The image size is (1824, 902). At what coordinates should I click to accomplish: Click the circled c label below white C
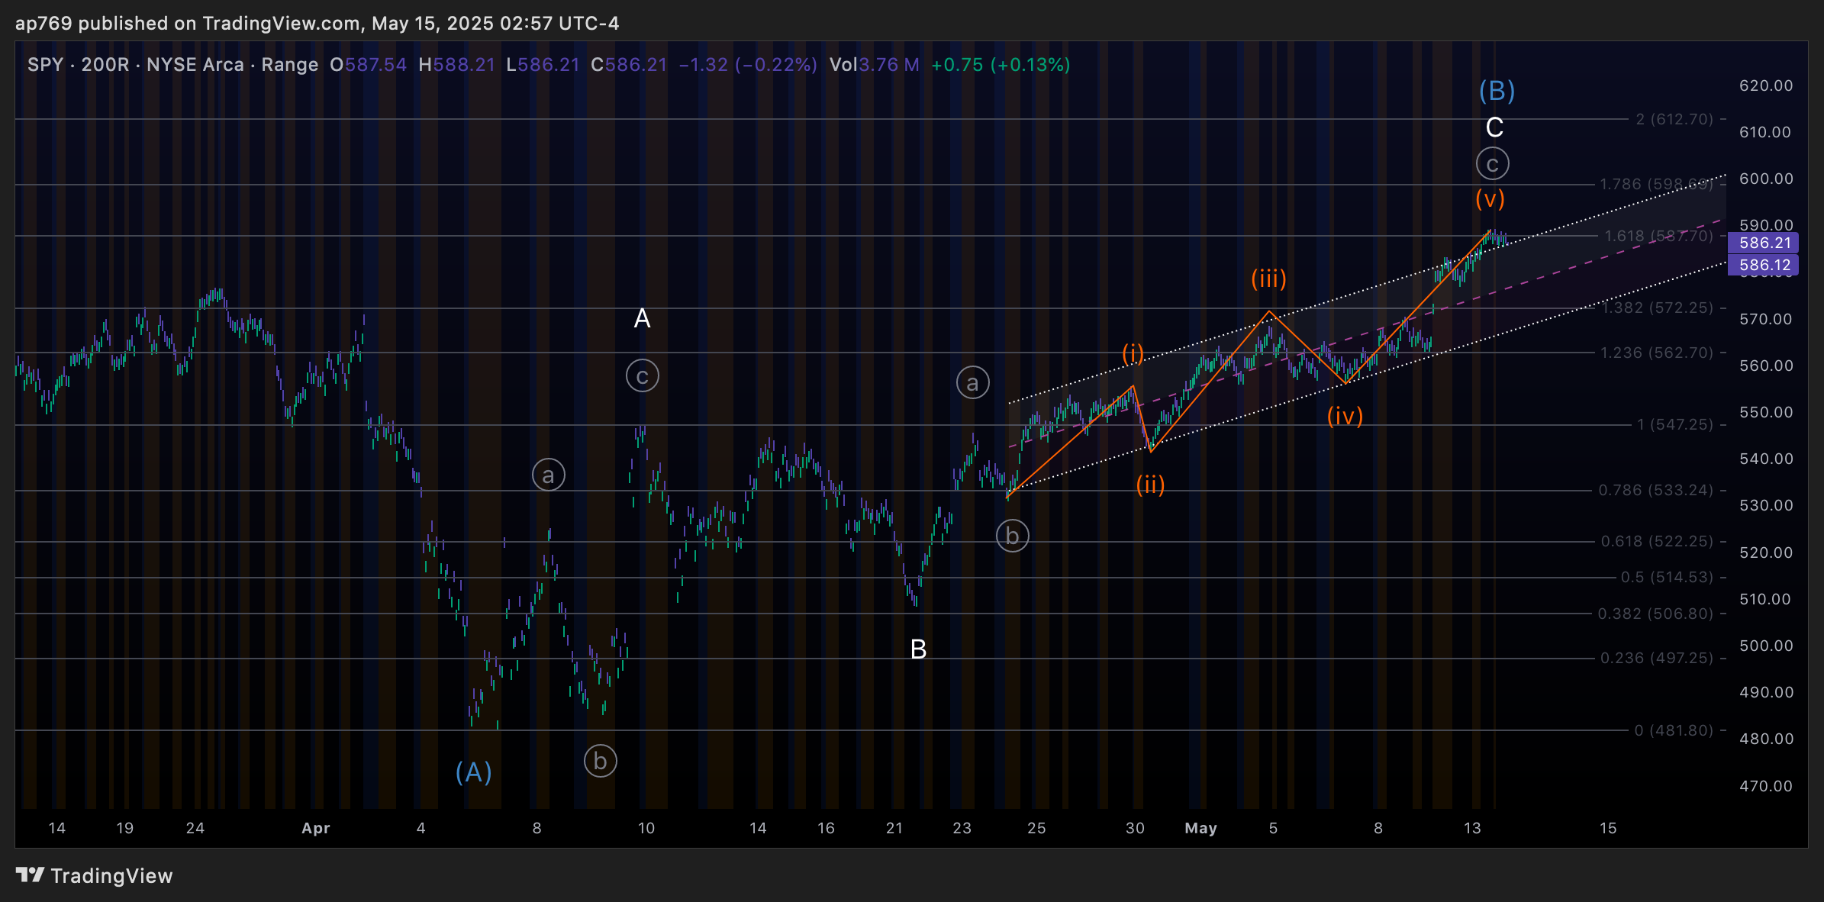[1493, 163]
